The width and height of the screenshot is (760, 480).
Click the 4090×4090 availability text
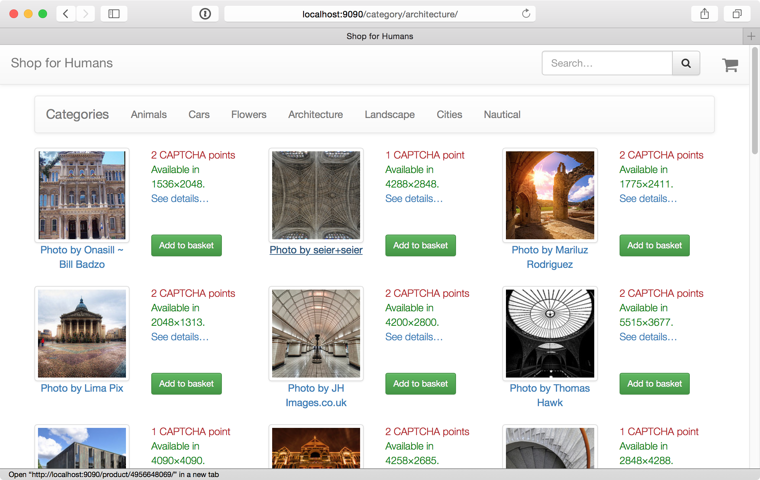[x=178, y=453]
